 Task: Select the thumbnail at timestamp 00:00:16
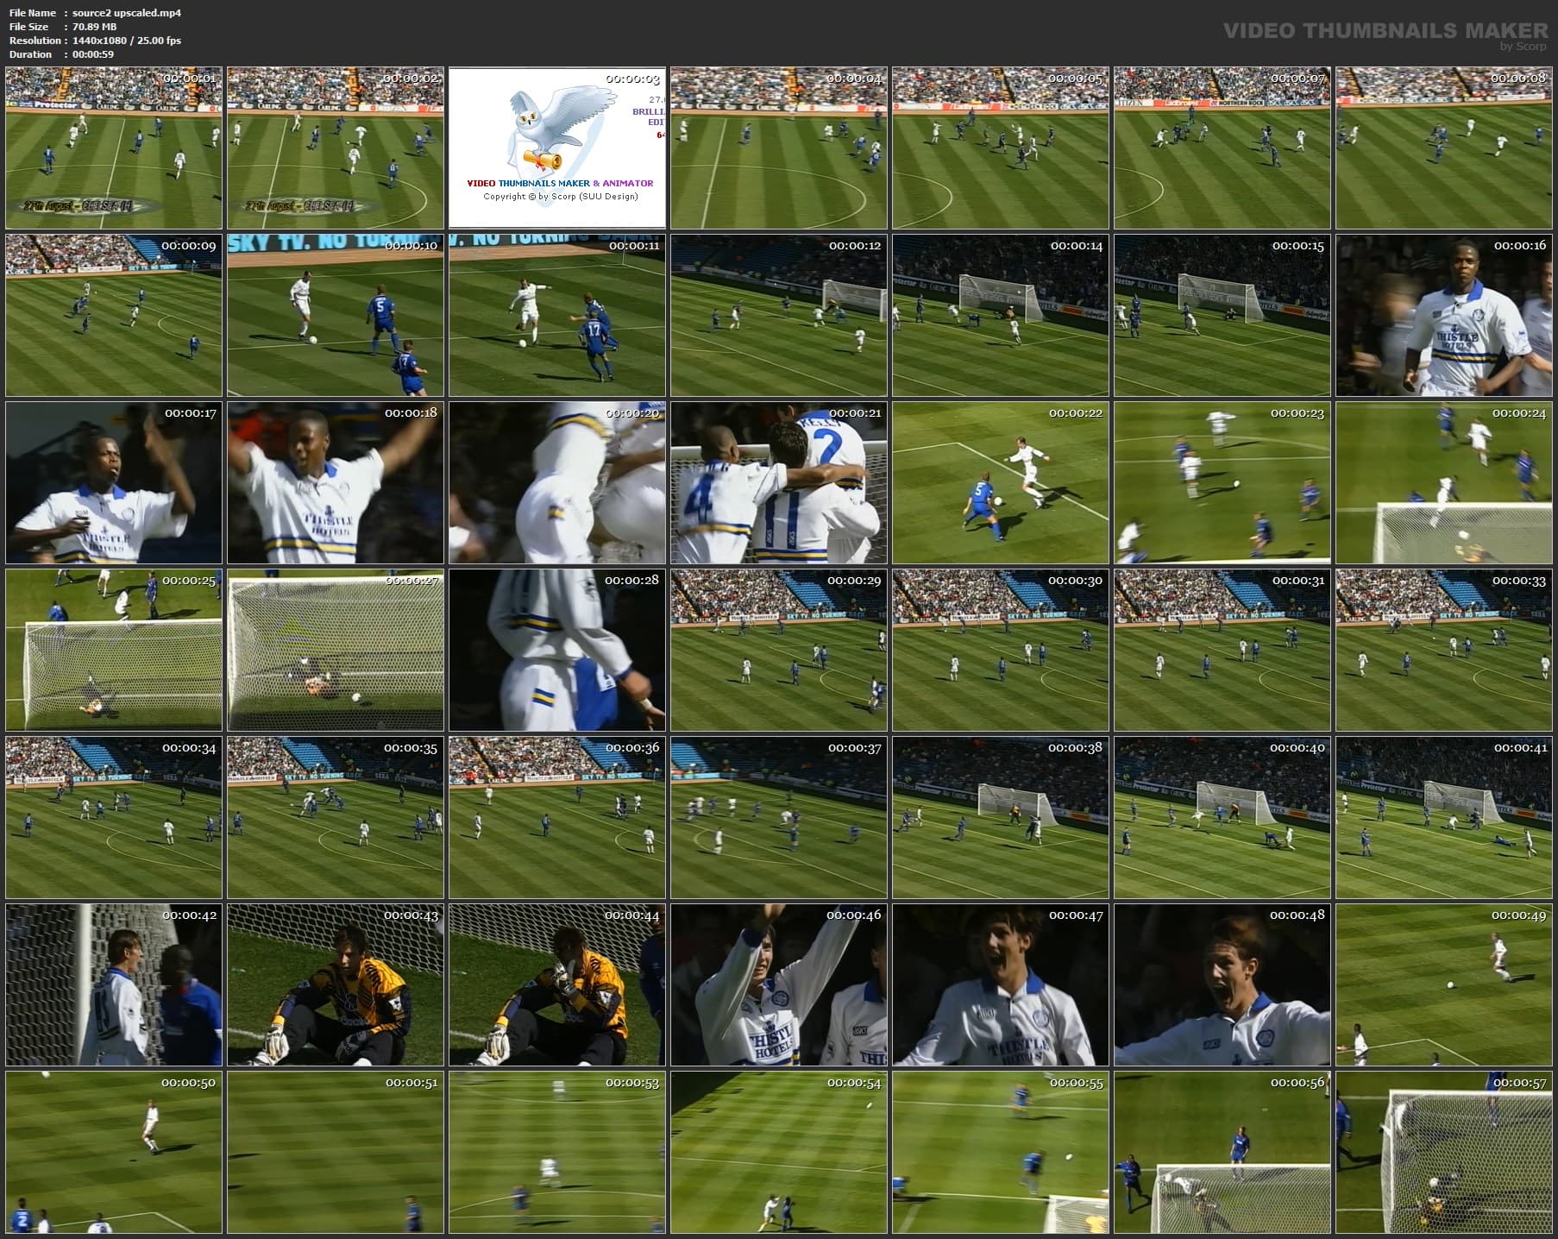pyautogui.click(x=1444, y=316)
